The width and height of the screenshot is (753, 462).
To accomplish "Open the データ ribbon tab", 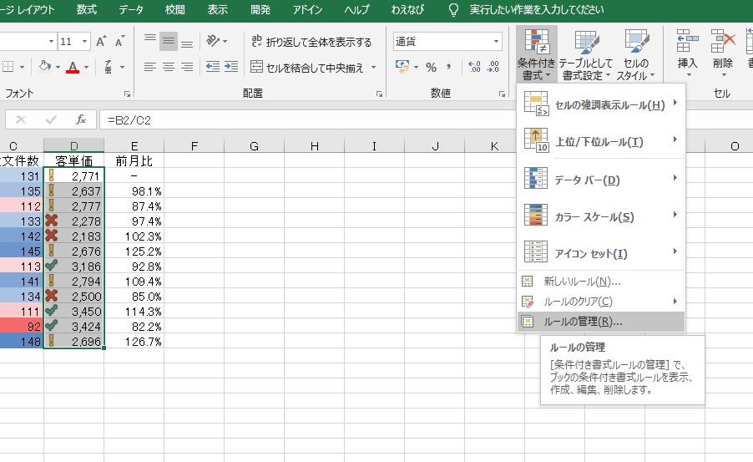I will click(x=130, y=10).
